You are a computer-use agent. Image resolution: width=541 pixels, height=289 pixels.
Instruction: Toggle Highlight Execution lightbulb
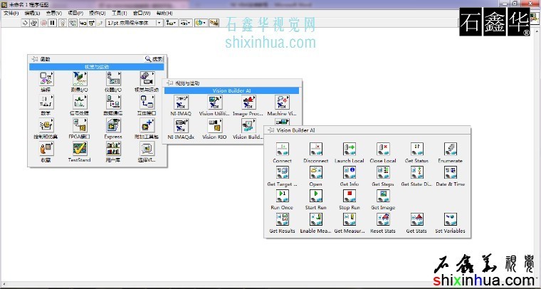click(x=63, y=23)
